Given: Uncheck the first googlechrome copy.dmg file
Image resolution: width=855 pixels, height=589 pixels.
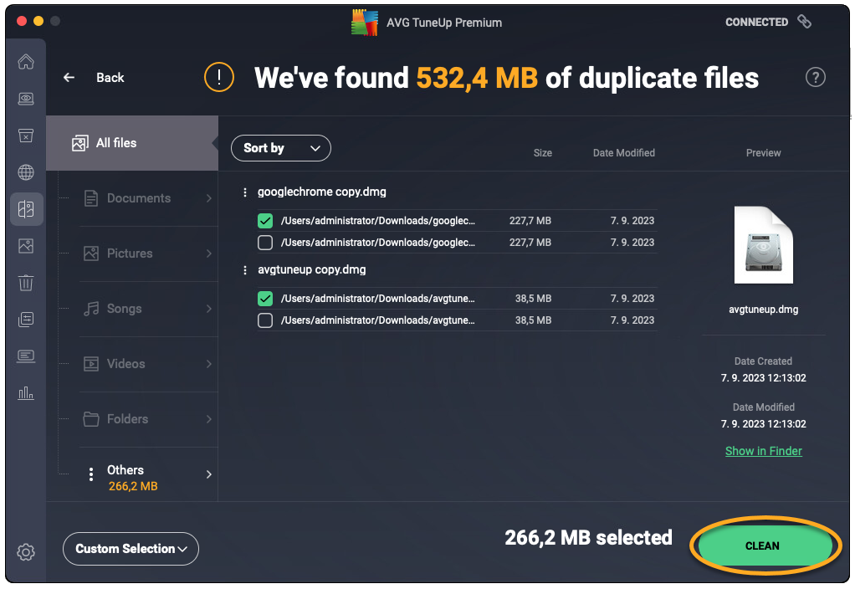Looking at the screenshot, I should point(265,221).
